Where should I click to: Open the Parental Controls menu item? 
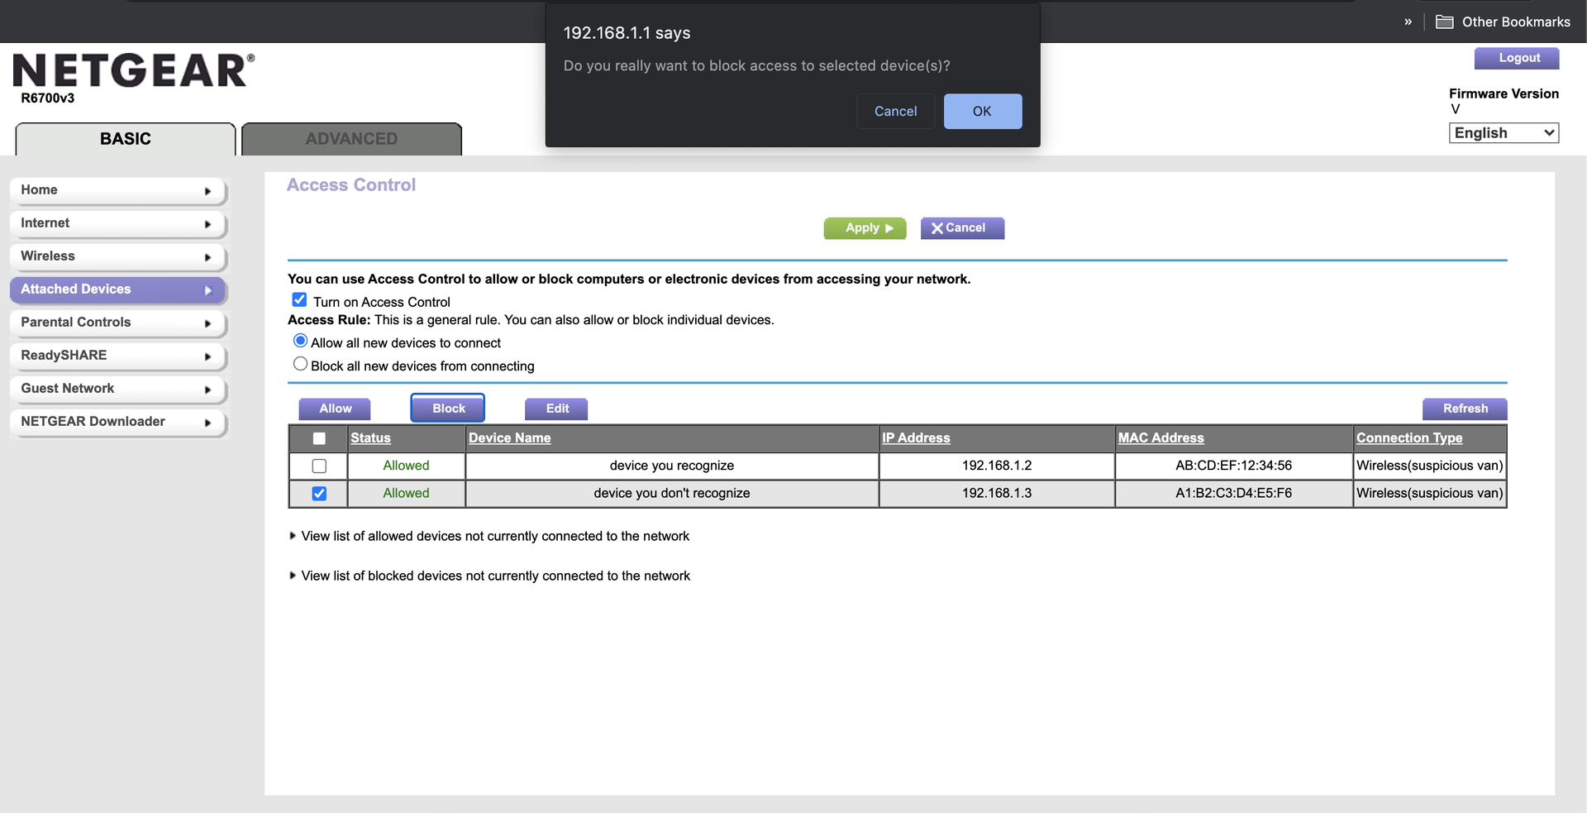[118, 323]
